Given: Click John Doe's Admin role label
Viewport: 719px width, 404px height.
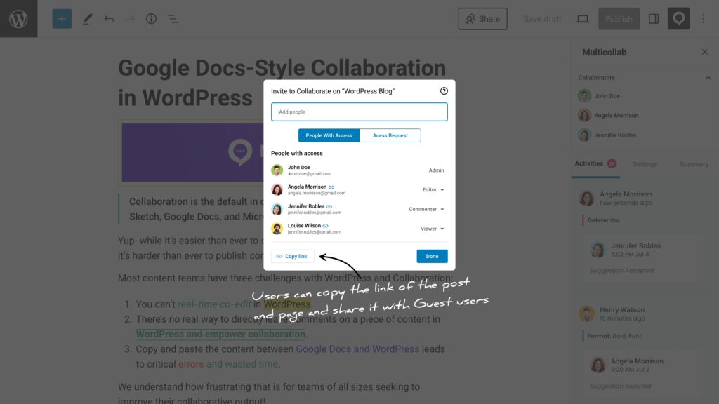Looking at the screenshot, I should point(436,170).
